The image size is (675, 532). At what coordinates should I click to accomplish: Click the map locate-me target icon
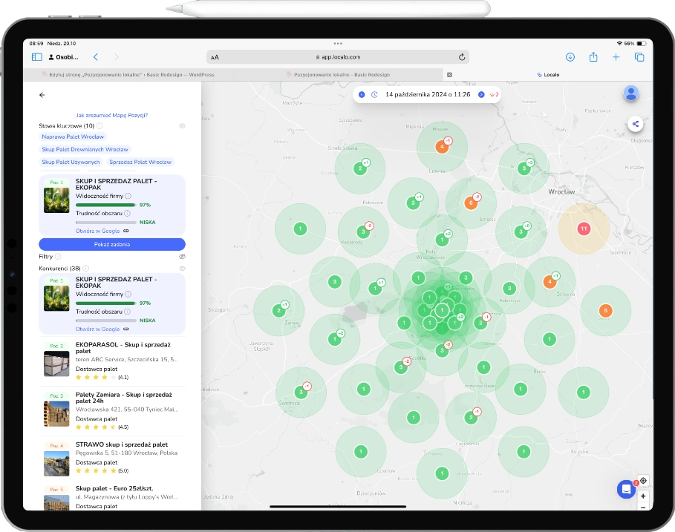point(643,480)
